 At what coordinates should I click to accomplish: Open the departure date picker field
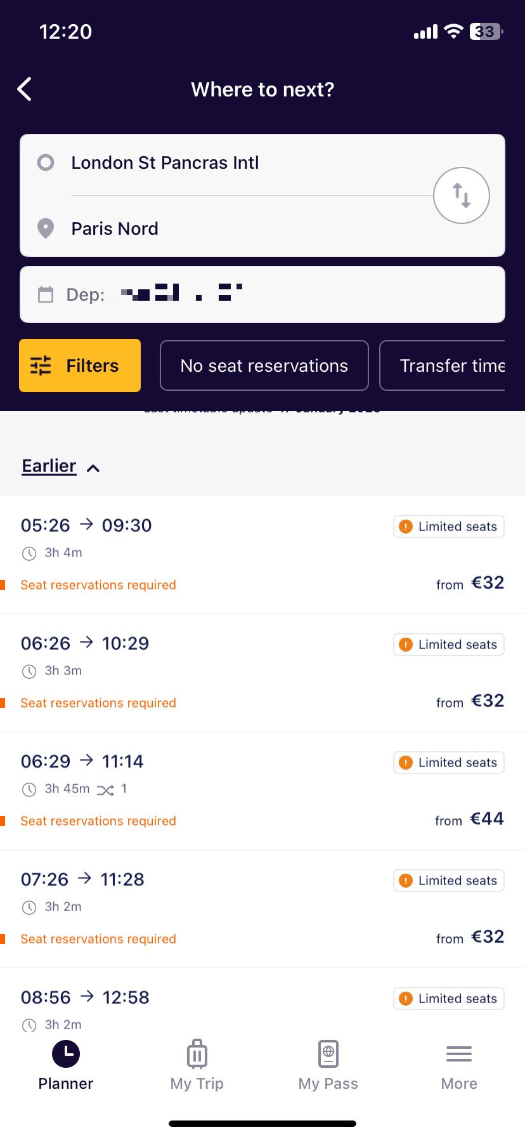tap(262, 294)
